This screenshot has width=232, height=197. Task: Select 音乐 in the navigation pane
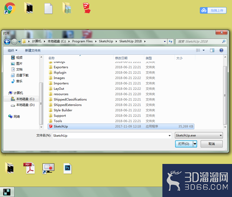coord(17,81)
